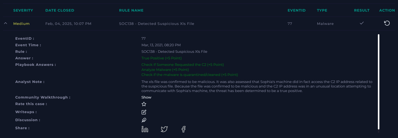
Task: Click the reopen case action icon
Action: [387, 23]
